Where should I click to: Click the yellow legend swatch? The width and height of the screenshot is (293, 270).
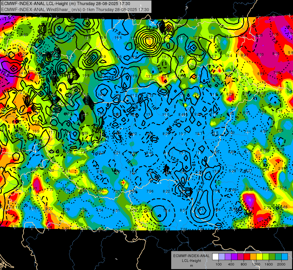coord(259,257)
